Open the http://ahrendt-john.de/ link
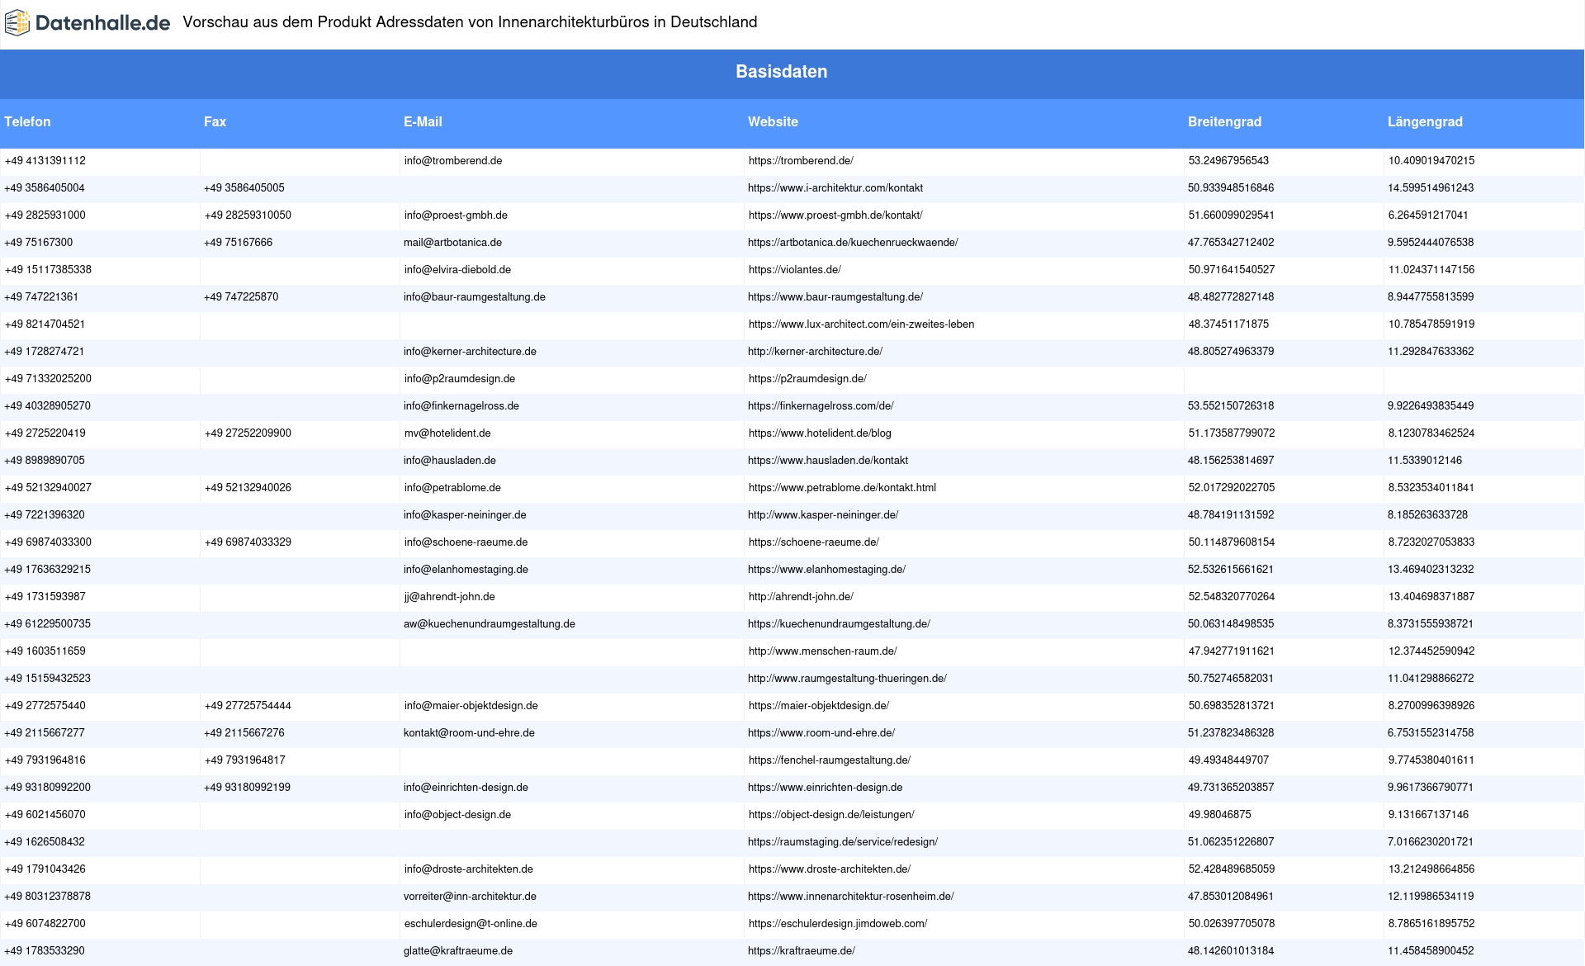The height and width of the screenshot is (966, 1585). (801, 597)
